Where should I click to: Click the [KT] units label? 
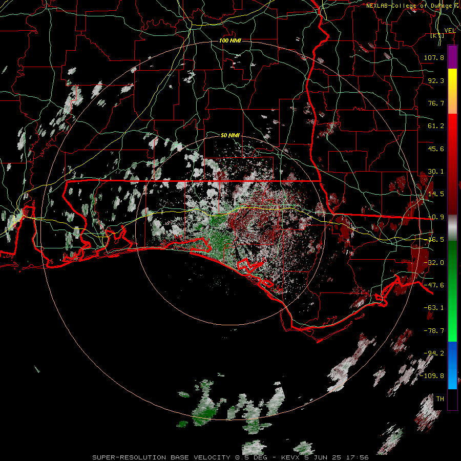(437, 35)
